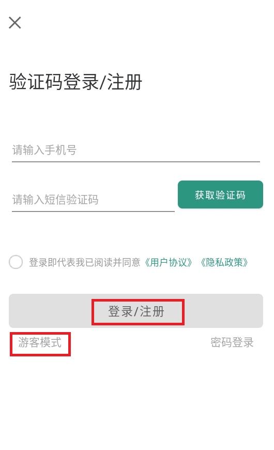Tick the agreement consent radio circle
274x450 pixels.
click(16, 262)
